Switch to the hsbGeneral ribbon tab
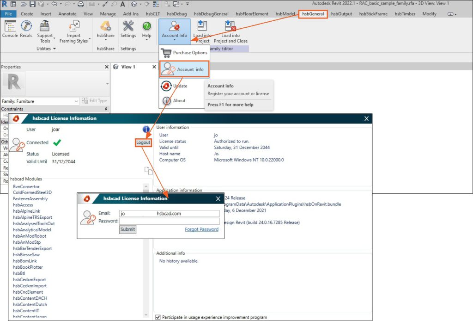 point(313,14)
